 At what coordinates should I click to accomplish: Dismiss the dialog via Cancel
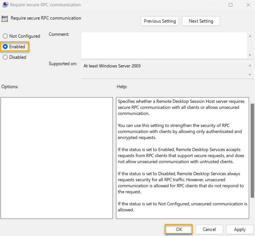209,229
